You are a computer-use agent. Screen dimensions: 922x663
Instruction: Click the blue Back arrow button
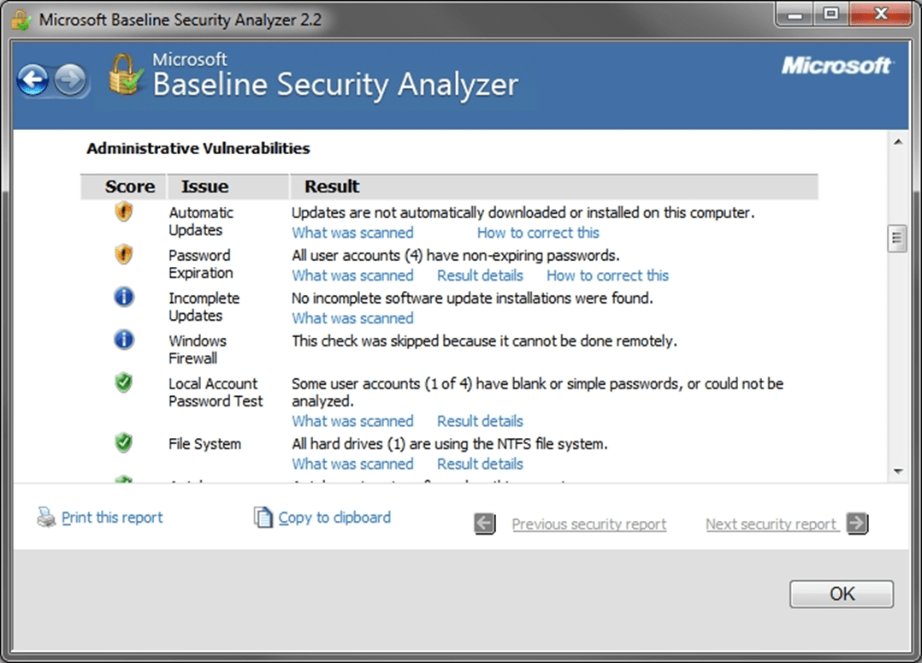point(33,80)
